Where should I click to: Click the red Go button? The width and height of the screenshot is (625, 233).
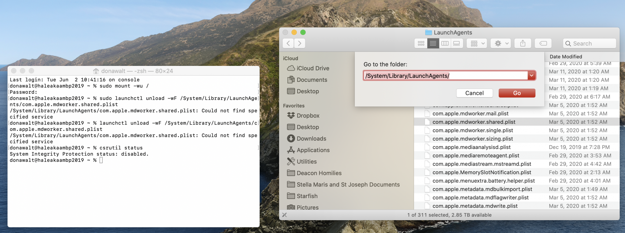(517, 93)
